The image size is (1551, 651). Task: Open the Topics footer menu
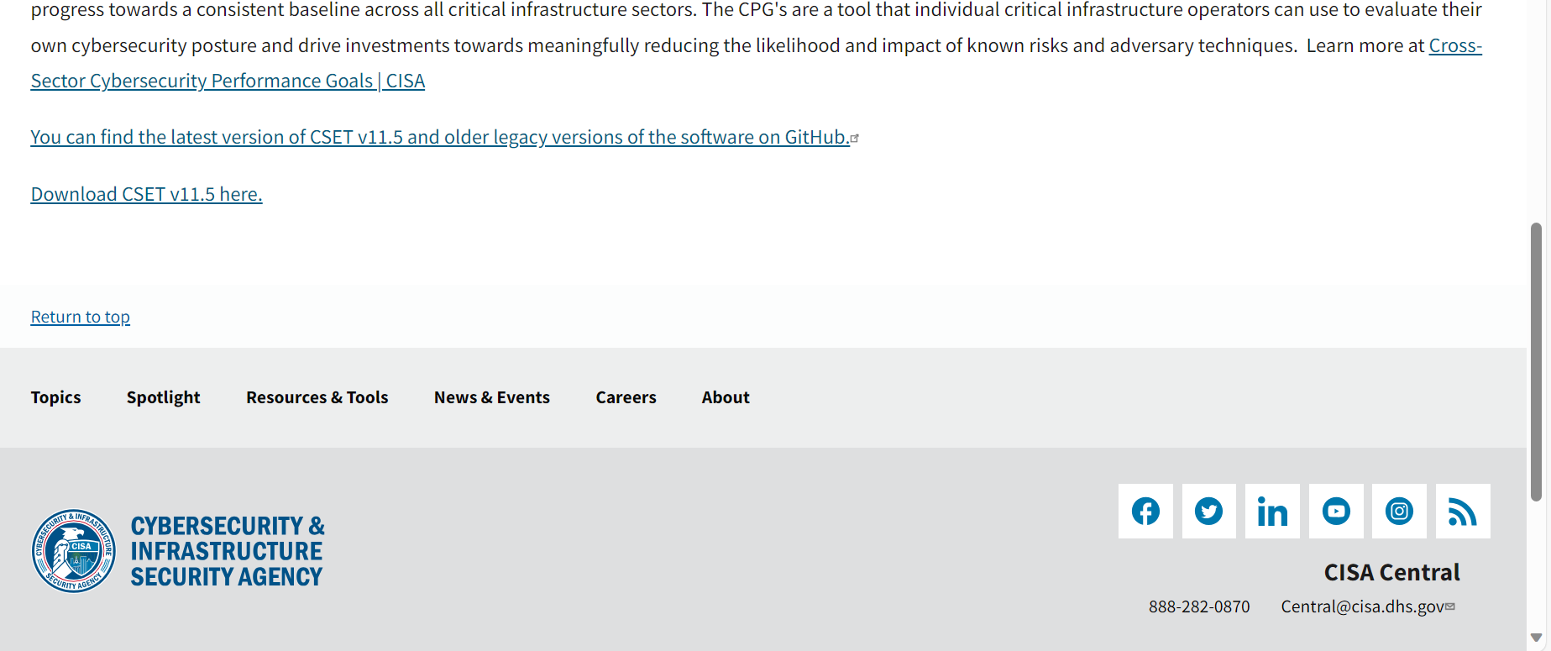click(56, 397)
